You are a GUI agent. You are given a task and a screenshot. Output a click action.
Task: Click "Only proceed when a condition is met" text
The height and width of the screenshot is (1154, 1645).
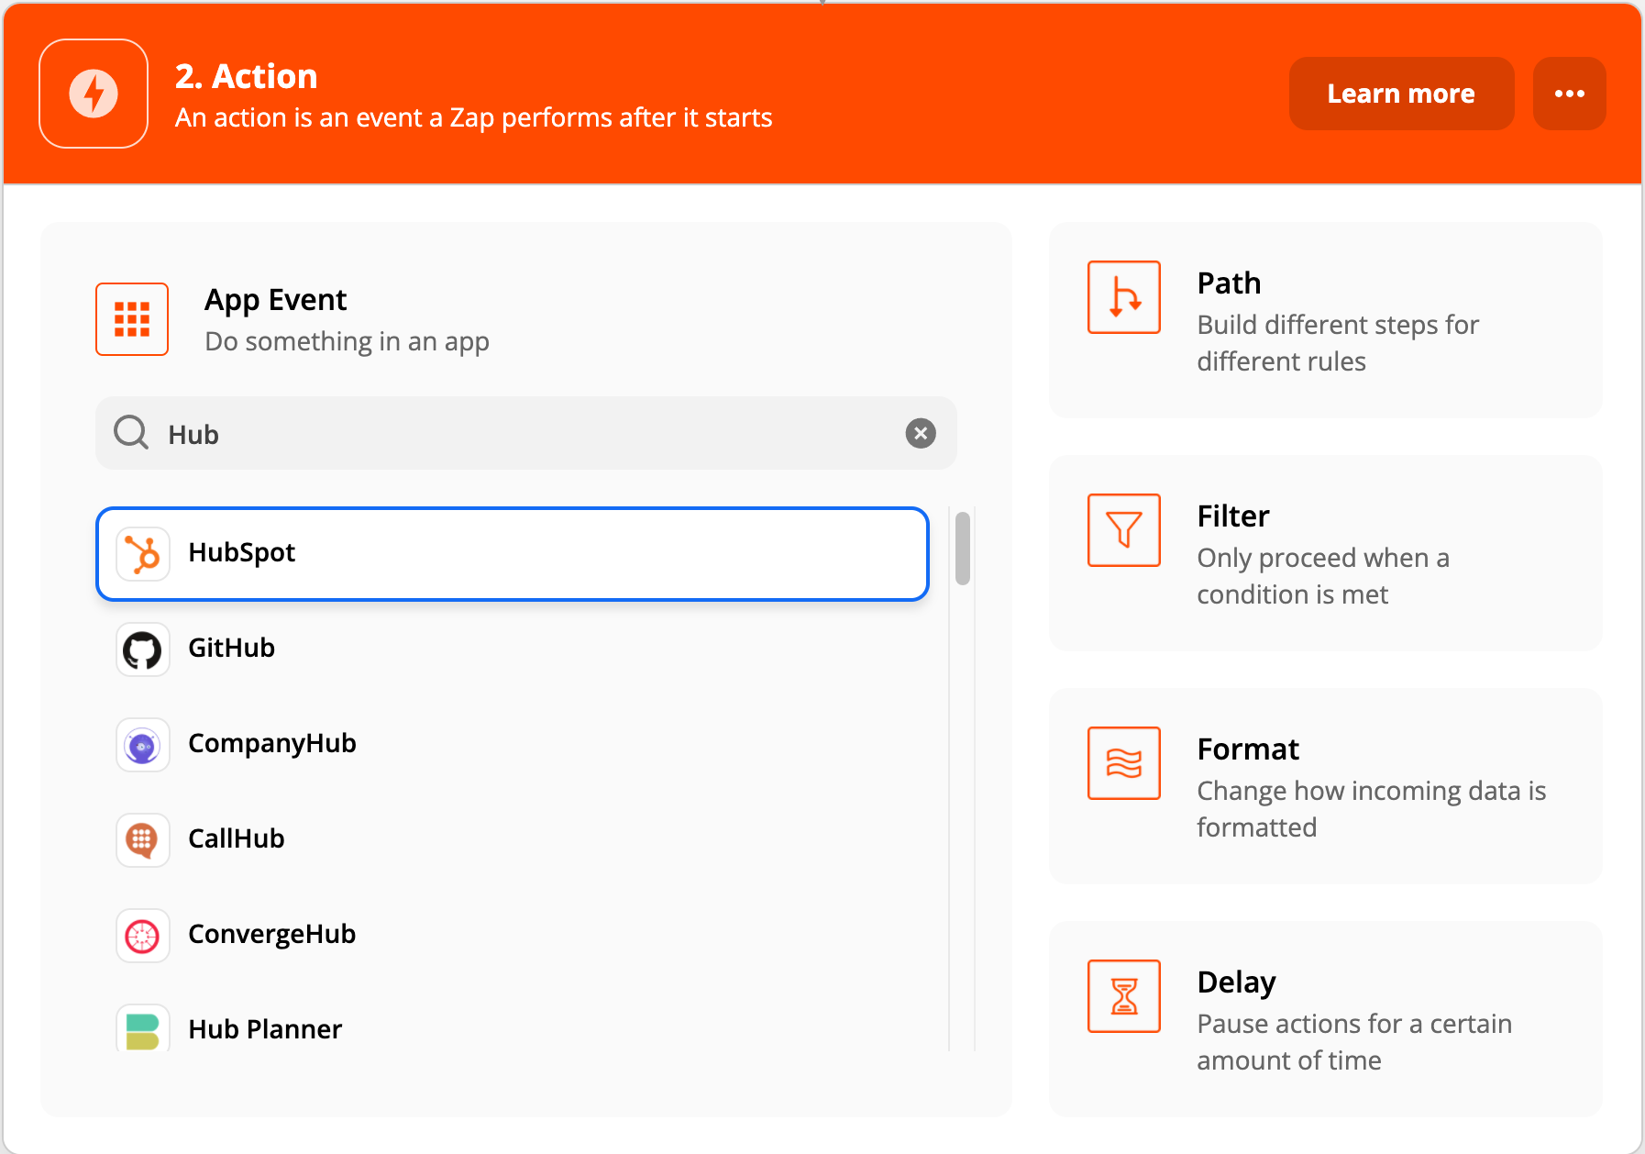pos(1323,576)
